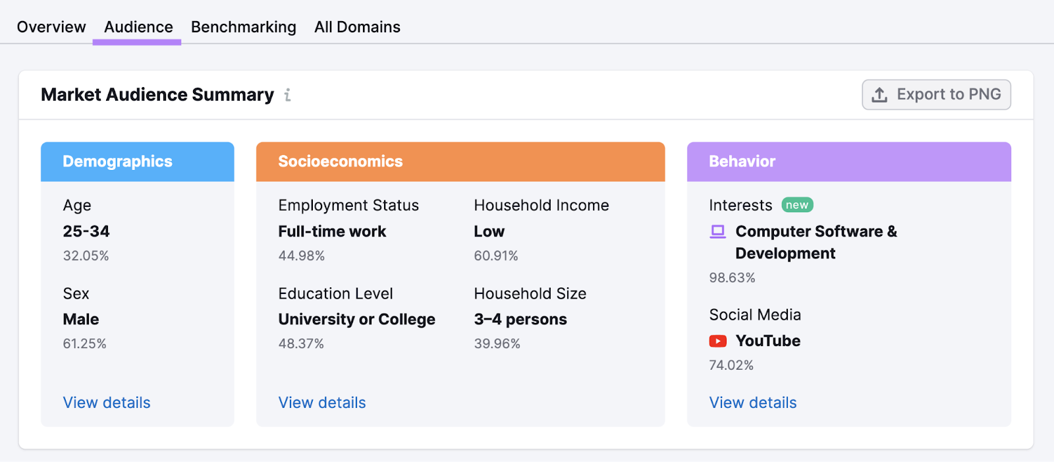Click the Household Income label
1054x462 pixels.
541,206
